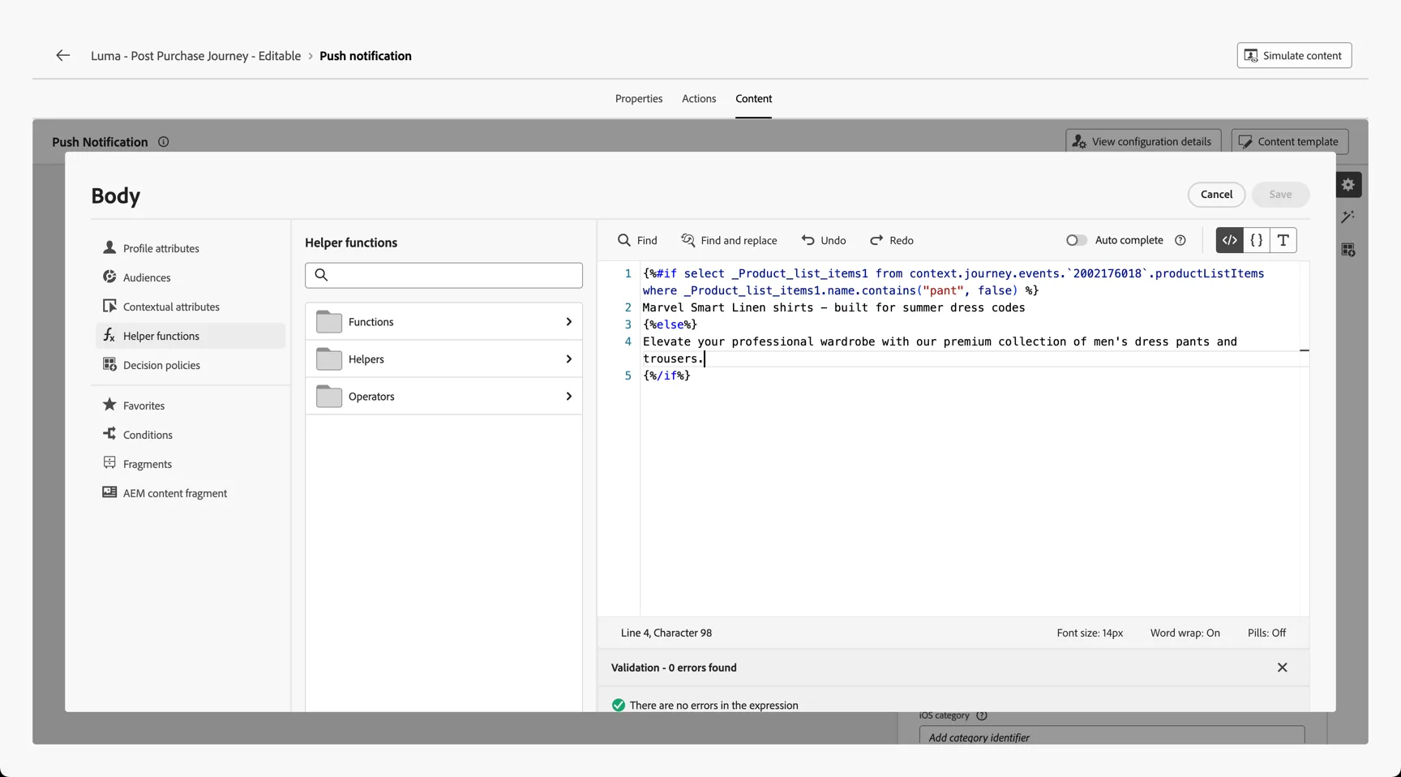Screen dimensions: 1401x777
Task: Click the Undo button
Action: (x=824, y=240)
